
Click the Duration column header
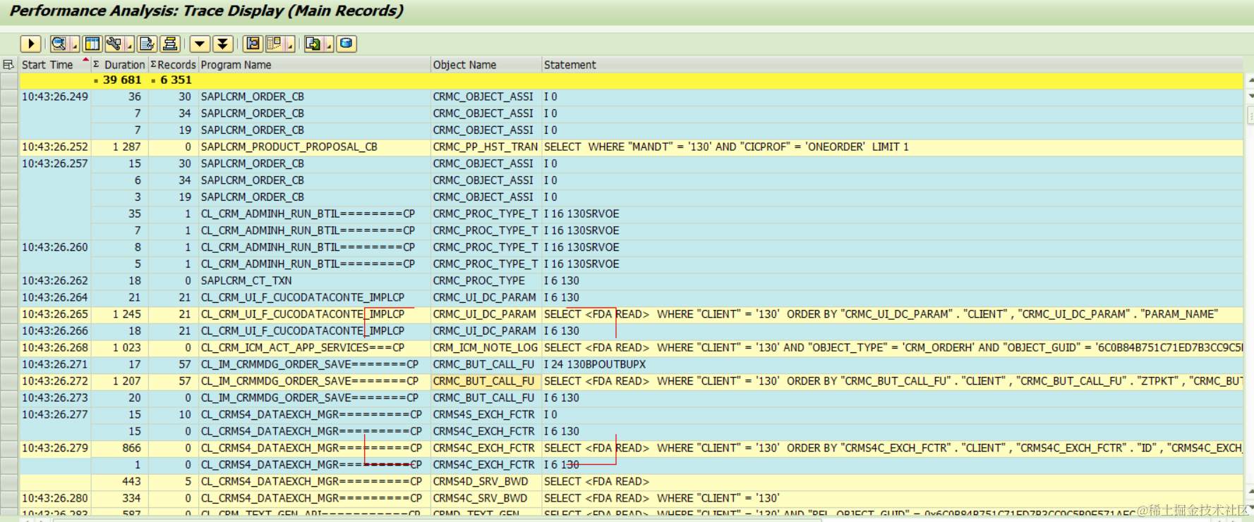[x=120, y=65]
